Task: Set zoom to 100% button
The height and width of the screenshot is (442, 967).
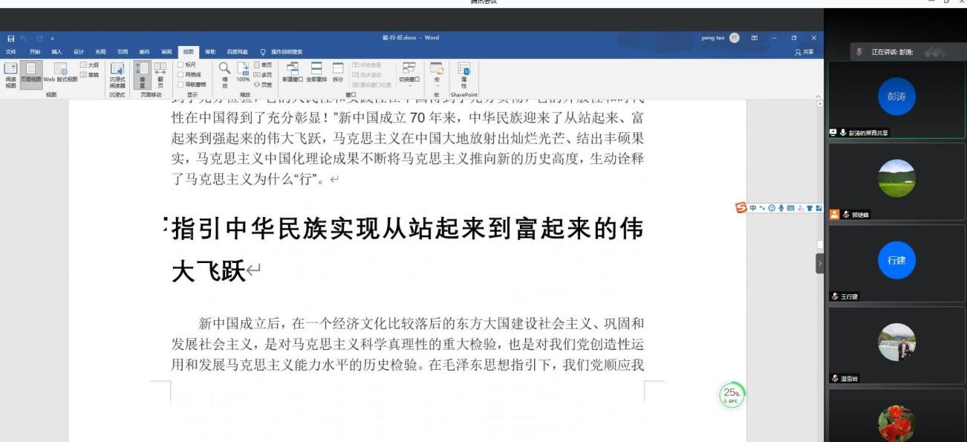Action: pos(243,73)
